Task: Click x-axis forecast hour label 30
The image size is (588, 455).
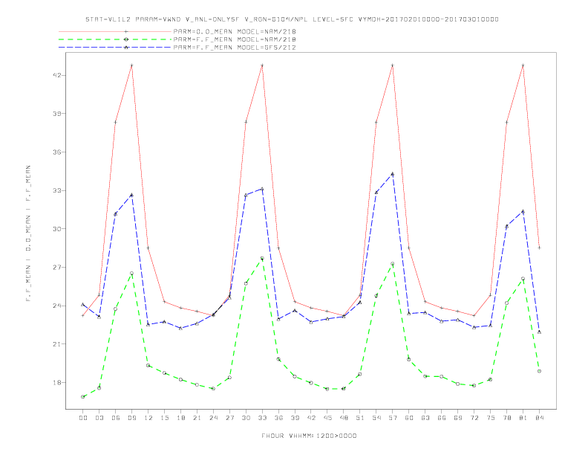Action: [246, 418]
